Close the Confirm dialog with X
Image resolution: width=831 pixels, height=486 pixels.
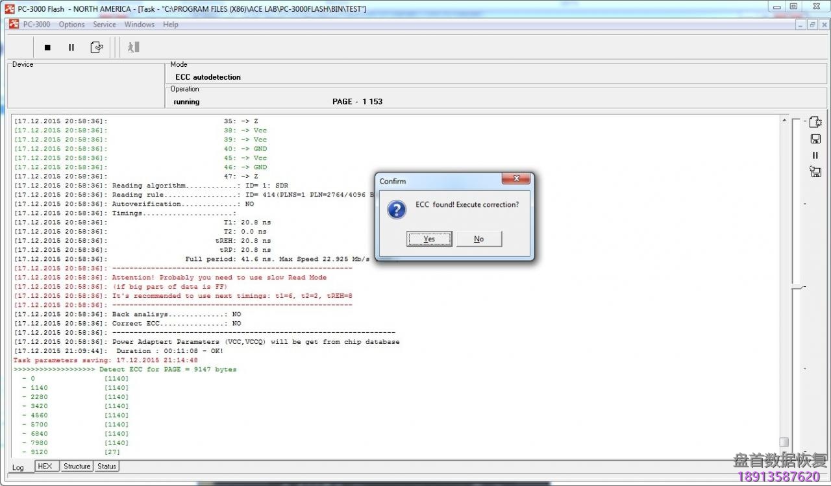[x=517, y=179]
